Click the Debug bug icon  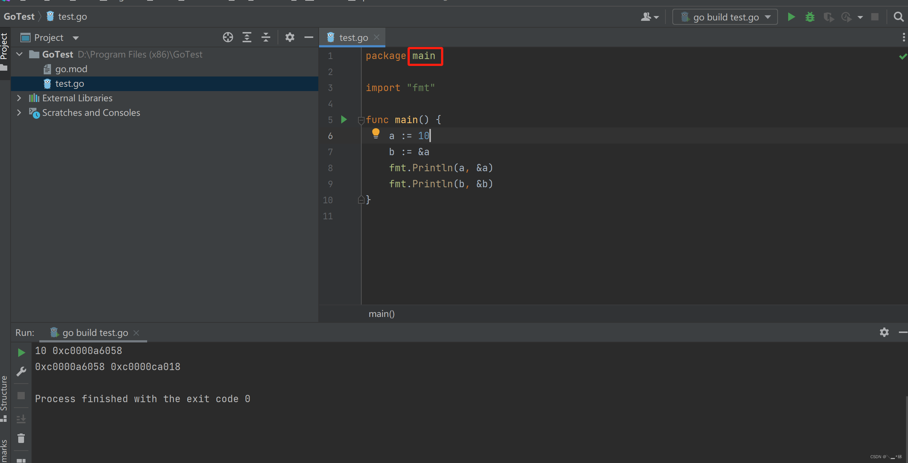point(810,17)
